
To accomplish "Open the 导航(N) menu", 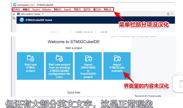I will point(57,9).
